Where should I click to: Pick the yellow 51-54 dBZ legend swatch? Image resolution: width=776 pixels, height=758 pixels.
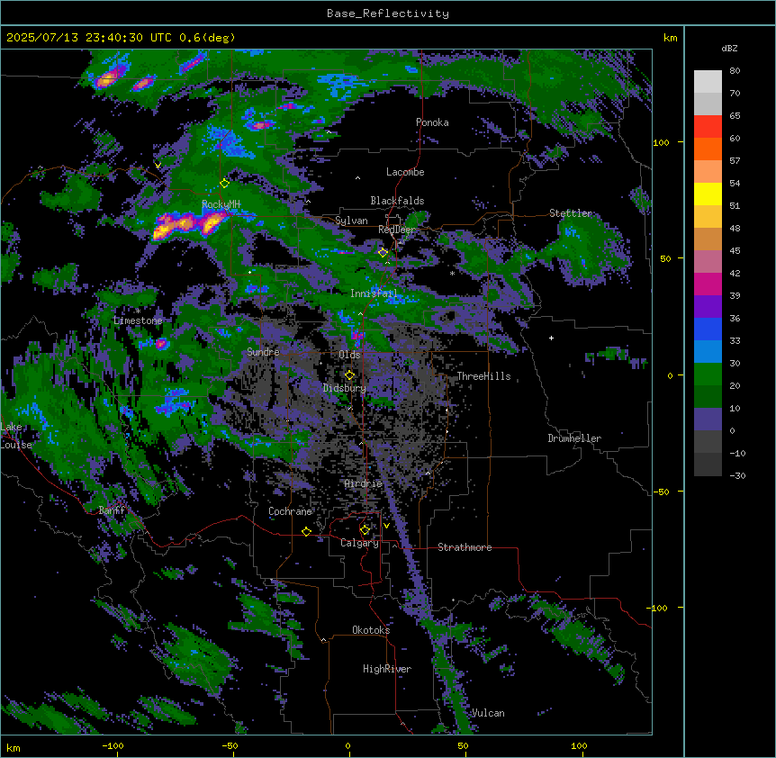coord(708,194)
